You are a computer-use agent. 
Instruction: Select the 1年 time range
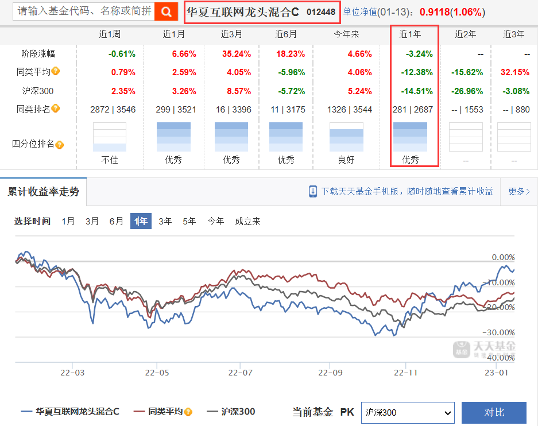click(141, 221)
